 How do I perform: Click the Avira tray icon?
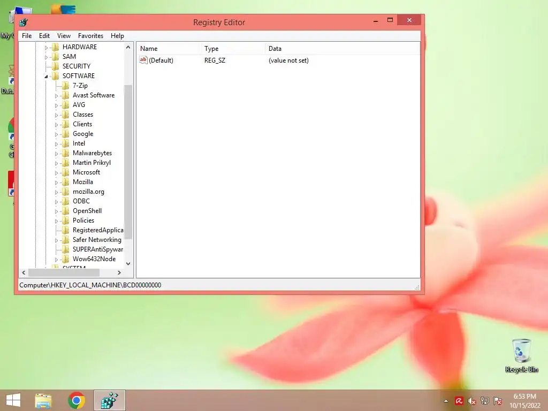click(459, 401)
